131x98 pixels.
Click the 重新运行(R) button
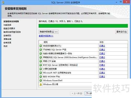[x=122, y=32]
